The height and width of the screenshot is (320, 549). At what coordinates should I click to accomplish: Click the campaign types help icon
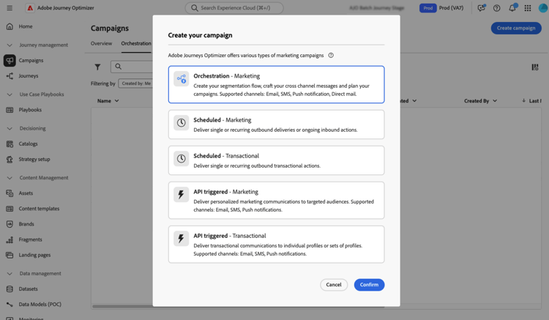click(x=331, y=56)
